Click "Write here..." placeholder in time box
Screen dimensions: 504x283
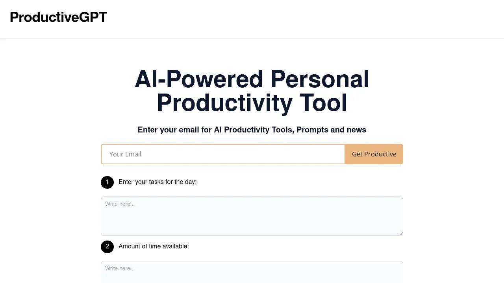120,268
